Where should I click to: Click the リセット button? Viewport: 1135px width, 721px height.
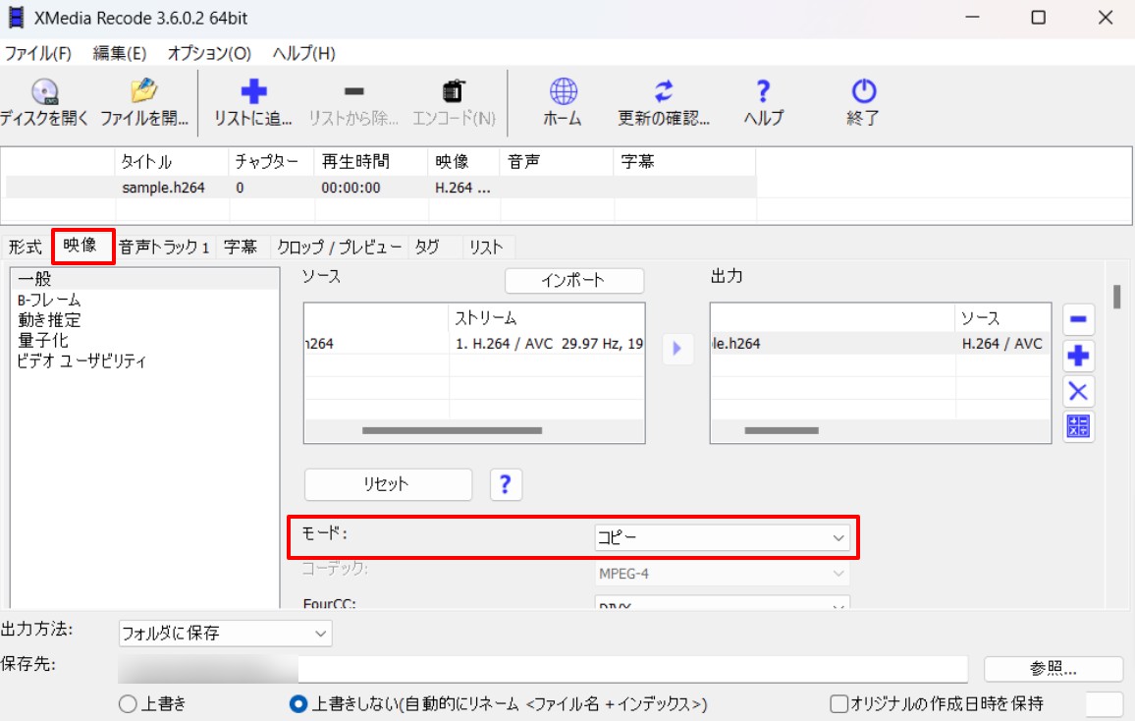[388, 484]
